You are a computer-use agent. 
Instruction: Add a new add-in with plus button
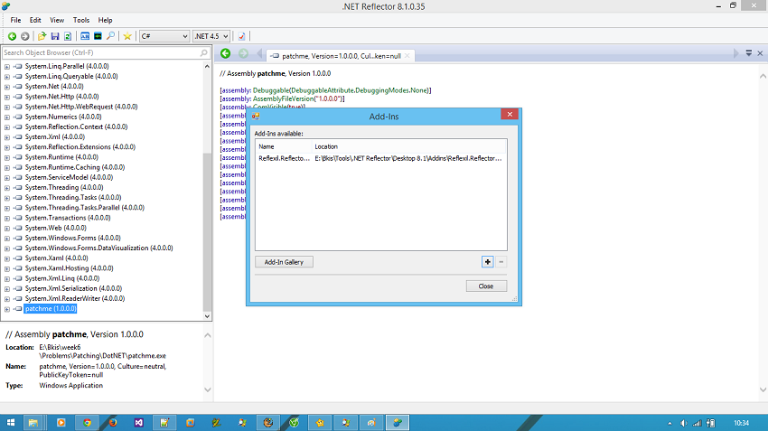[x=487, y=262]
